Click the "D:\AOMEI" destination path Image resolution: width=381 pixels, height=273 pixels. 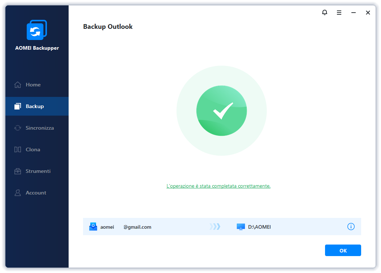coord(259,227)
